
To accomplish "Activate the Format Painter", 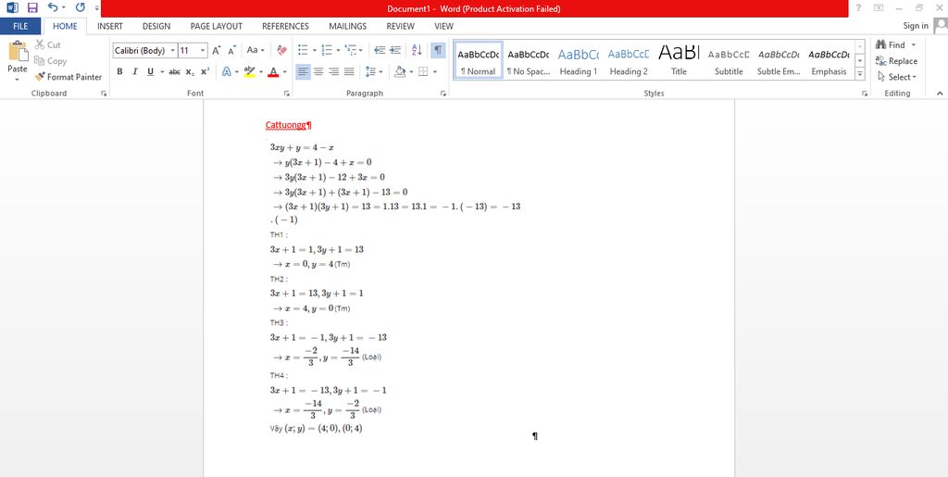I will pyautogui.click(x=69, y=77).
